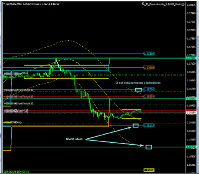The height and width of the screenshot is (174, 199).
Task: Click the vertical scrollbar right of the price scale
Action: click(x=198, y=87)
